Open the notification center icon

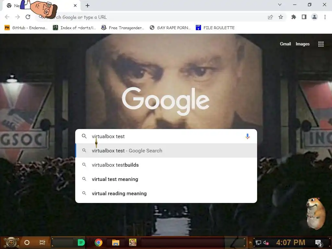pos(319,243)
